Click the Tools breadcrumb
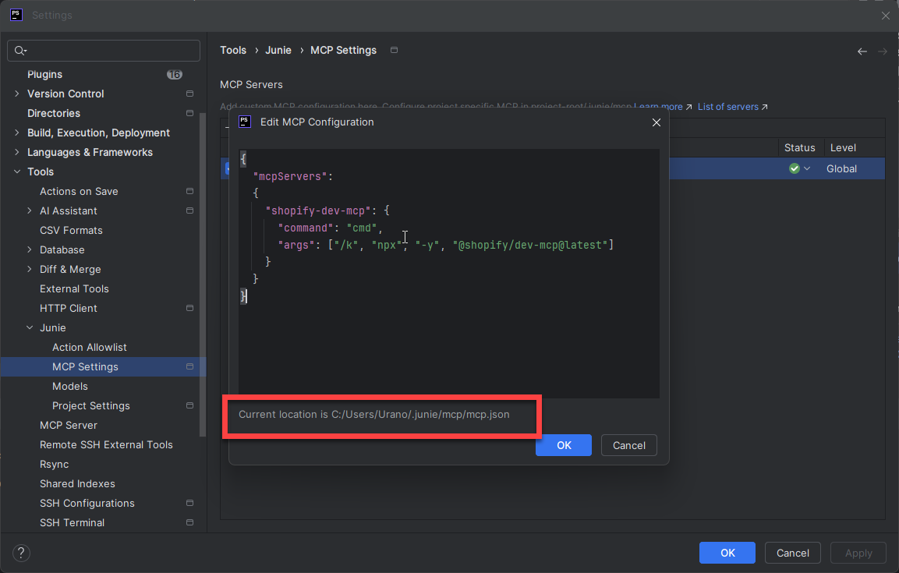 (x=233, y=51)
